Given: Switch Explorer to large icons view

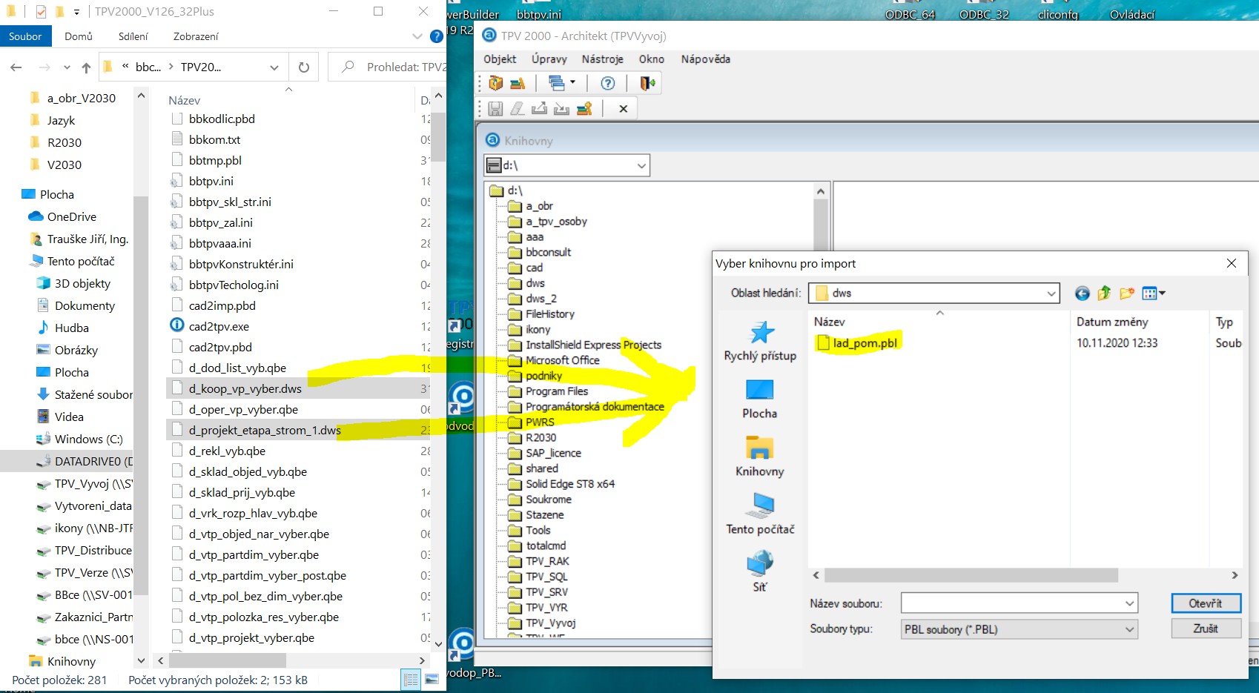Looking at the screenshot, I should click(432, 679).
